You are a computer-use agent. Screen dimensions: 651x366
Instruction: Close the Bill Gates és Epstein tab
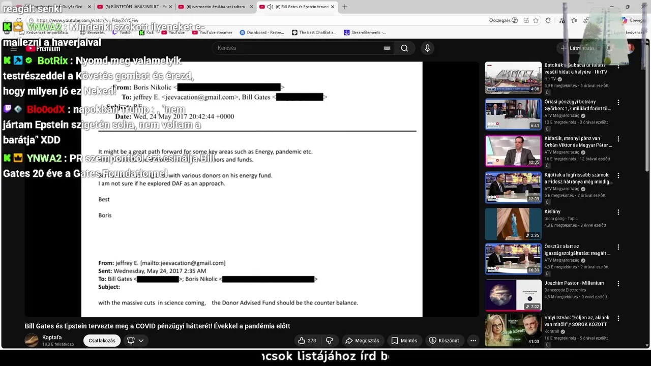(333, 7)
